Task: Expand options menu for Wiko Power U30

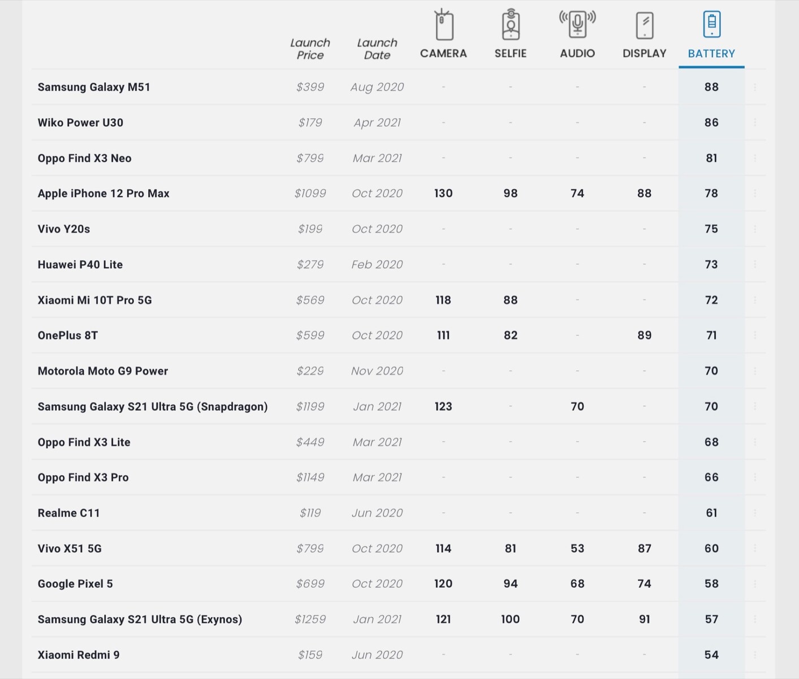Action: pyautogui.click(x=755, y=123)
